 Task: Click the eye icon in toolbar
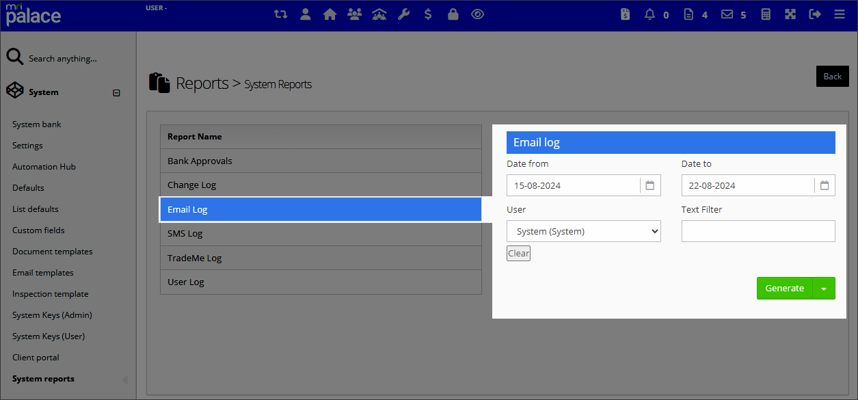478,14
